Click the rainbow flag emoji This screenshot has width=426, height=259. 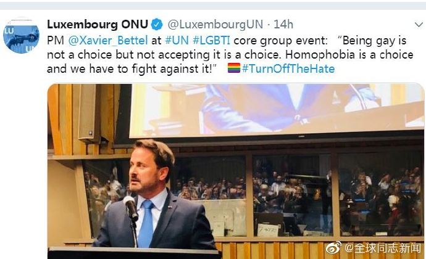click(x=234, y=68)
